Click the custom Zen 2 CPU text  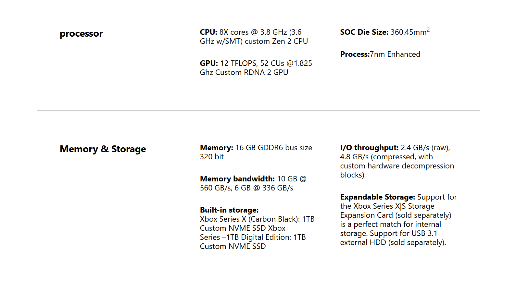[276, 41]
